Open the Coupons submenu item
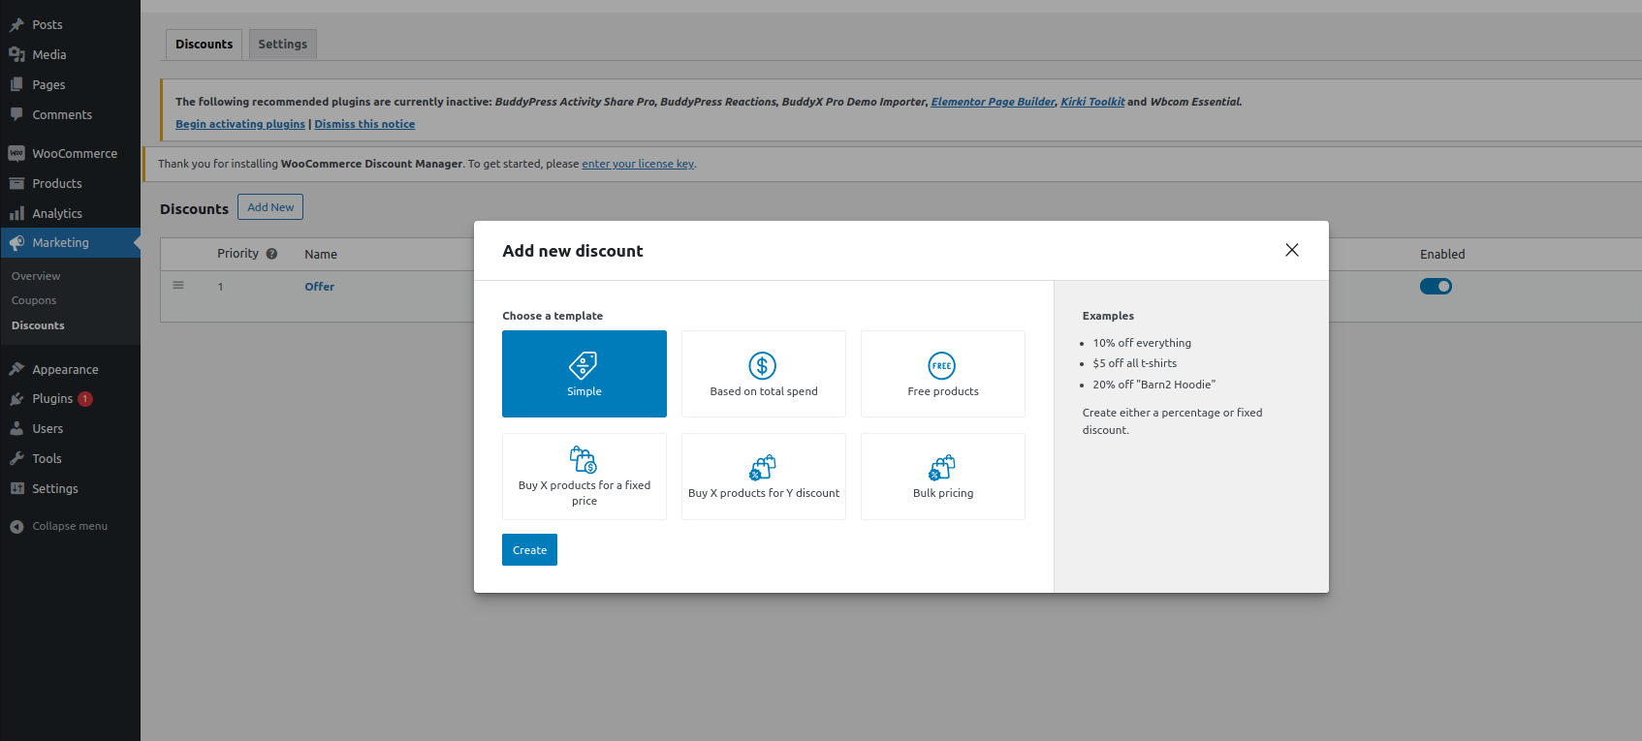The image size is (1642, 741). point(34,301)
